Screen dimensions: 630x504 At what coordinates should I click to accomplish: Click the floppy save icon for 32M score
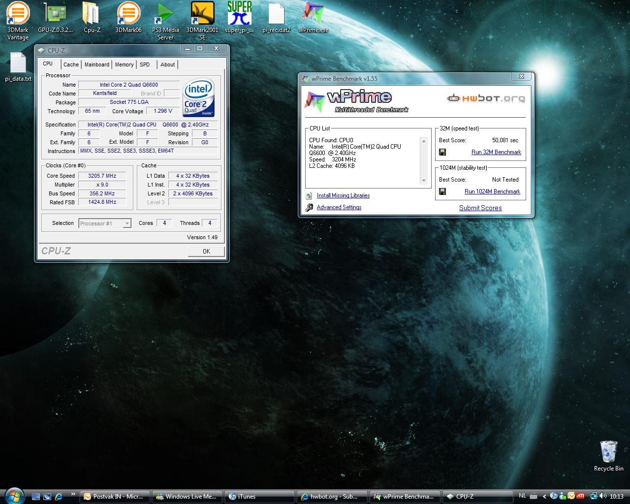click(442, 152)
